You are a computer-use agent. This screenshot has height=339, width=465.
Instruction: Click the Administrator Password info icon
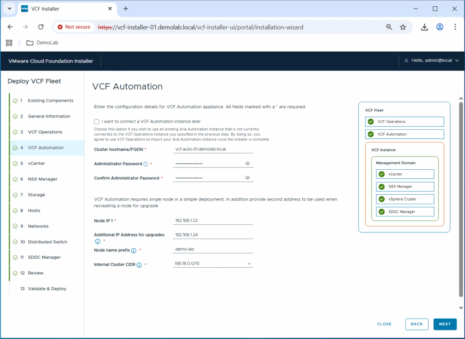tap(146, 164)
